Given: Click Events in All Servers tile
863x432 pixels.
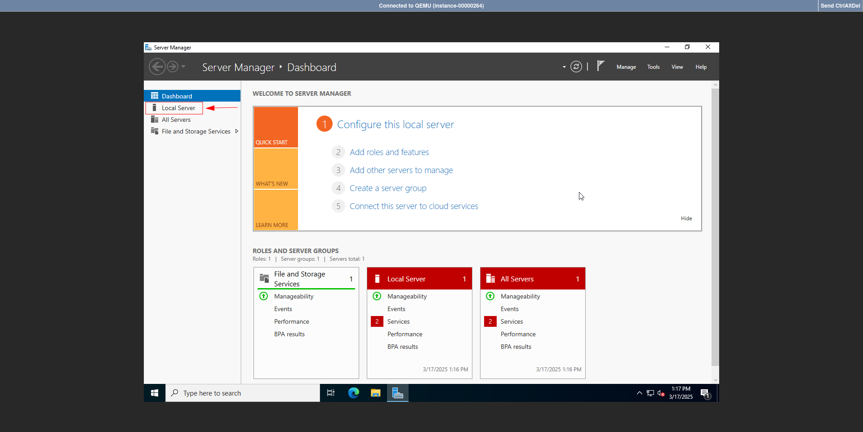Looking at the screenshot, I should 510,309.
